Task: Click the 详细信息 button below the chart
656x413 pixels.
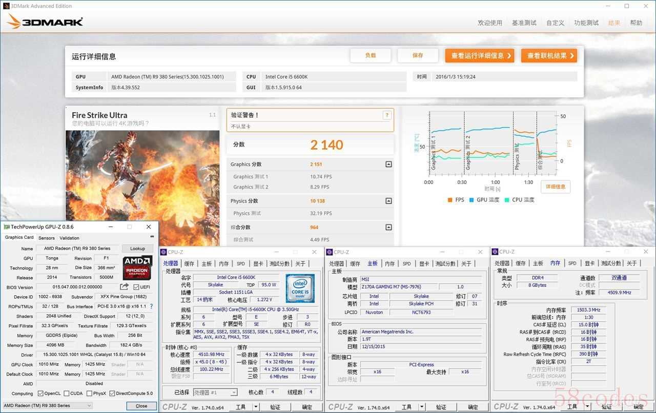Action: (556, 187)
